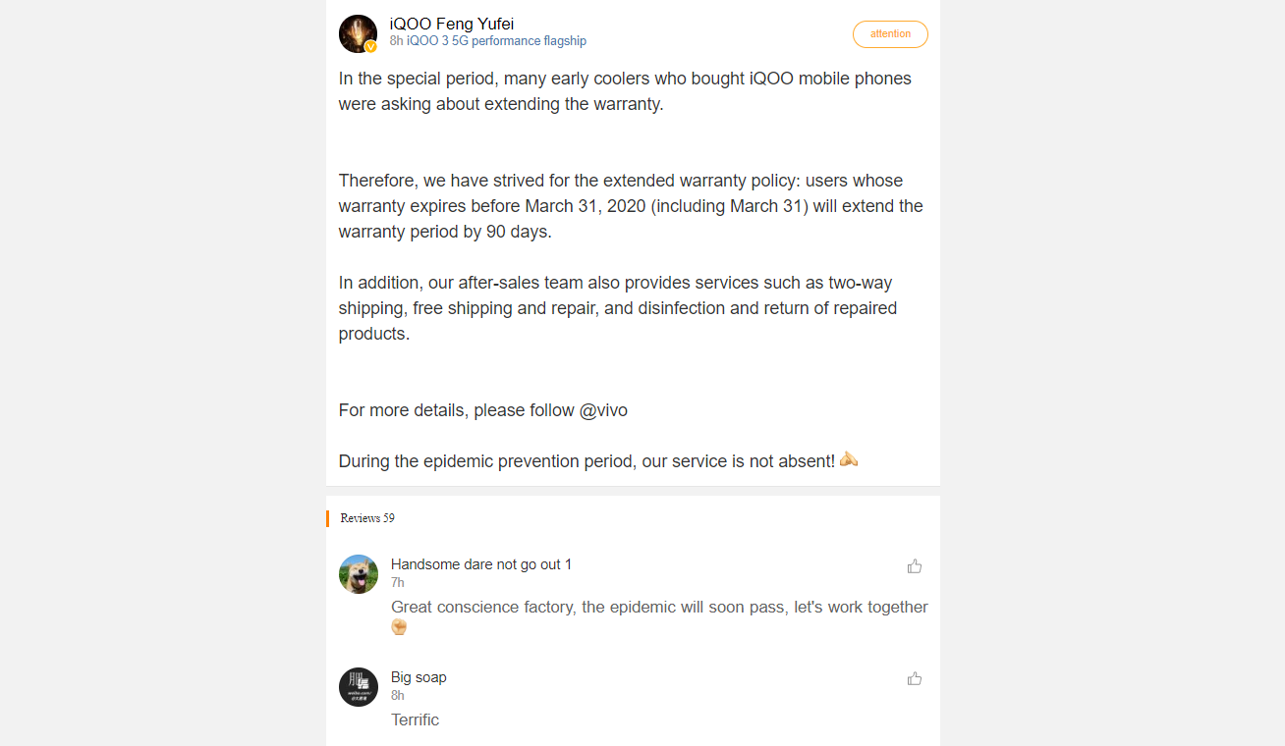Click the Great conscience factory comment text
Viewport: 1285px width, 746px height.
[x=659, y=607]
